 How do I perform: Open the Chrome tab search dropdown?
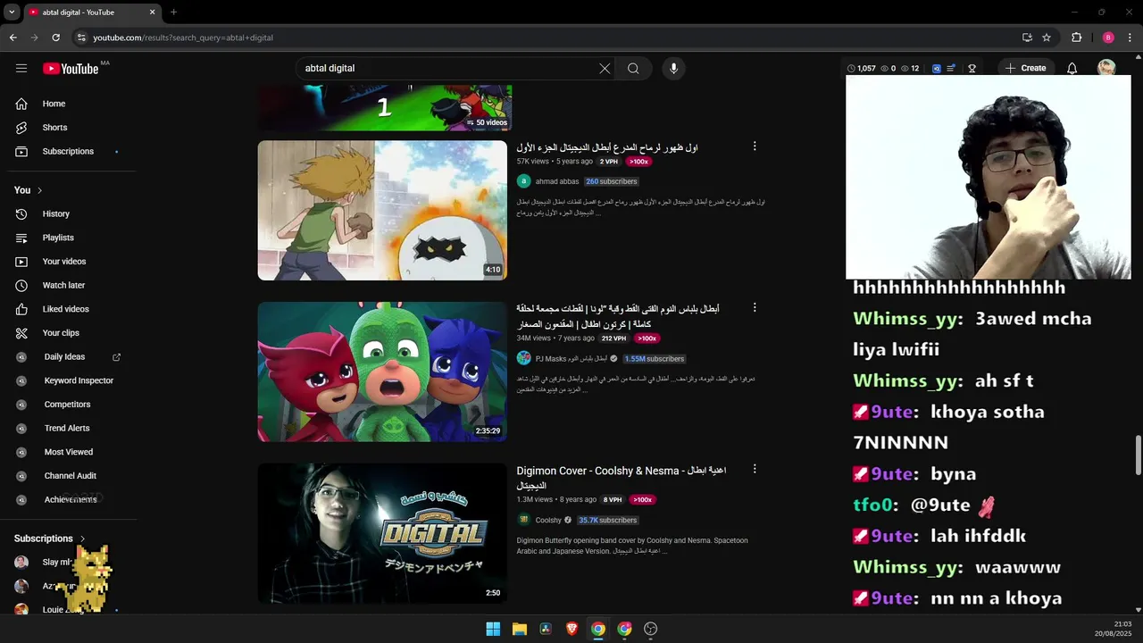(x=12, y=13)
